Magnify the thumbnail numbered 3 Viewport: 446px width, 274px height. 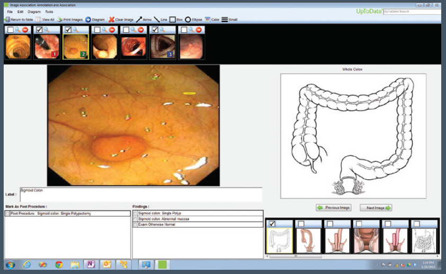[x=162, y=30]
